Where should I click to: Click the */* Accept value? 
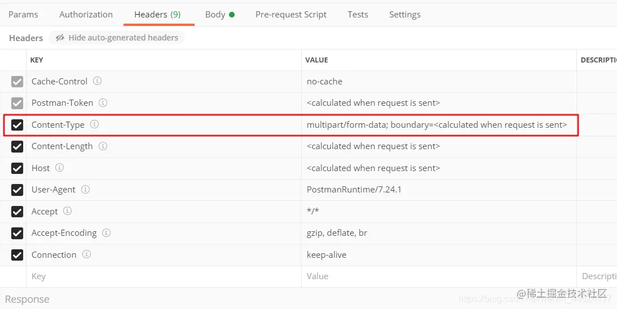pos(313,211)
